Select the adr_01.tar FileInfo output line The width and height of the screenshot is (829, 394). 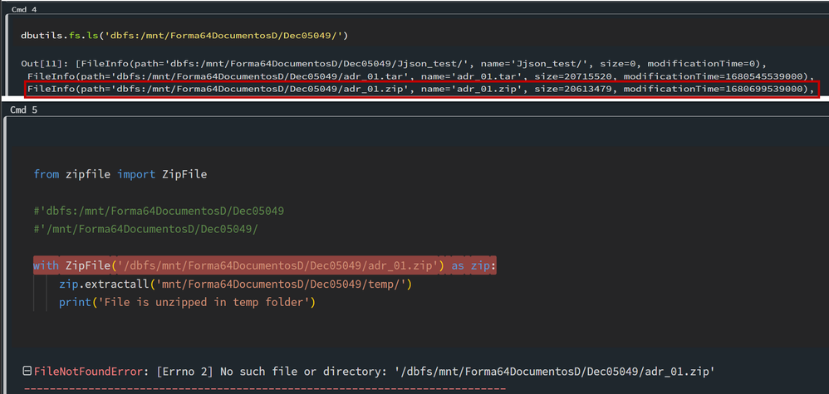(x=415, y=76)
